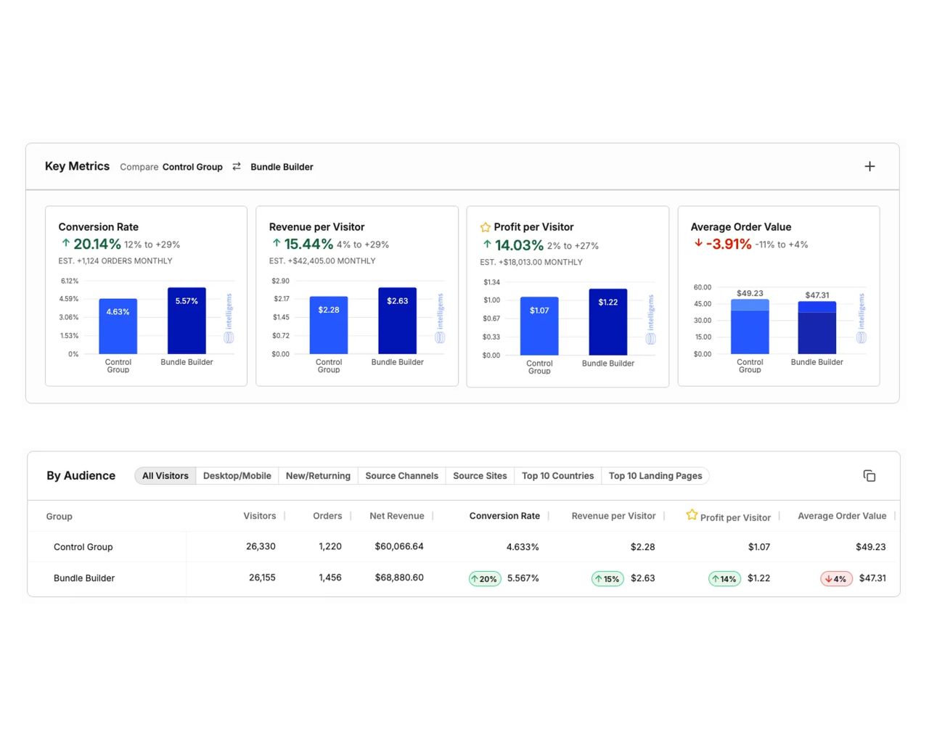Click the star icon in Profit per Visitor column header
929x743 pixels.
(x=692, y=514)
